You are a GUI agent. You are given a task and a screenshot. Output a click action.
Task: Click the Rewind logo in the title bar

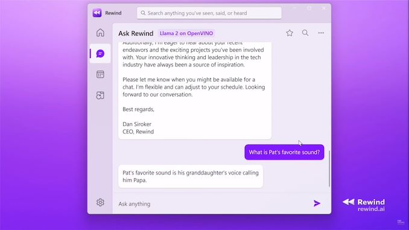(97, 13)
